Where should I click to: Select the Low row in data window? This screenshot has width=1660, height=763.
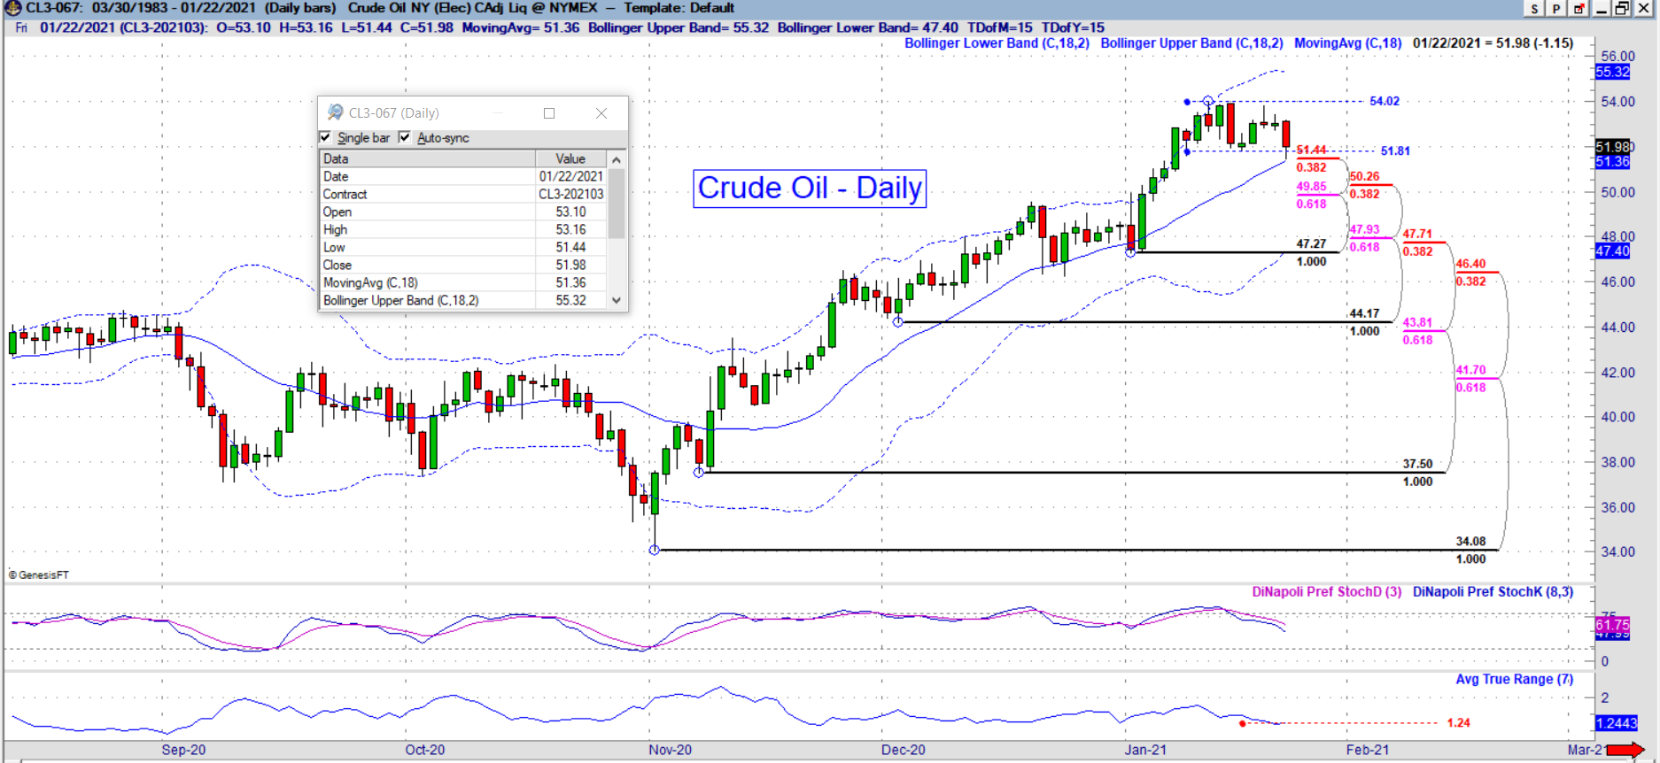(463, 247)
